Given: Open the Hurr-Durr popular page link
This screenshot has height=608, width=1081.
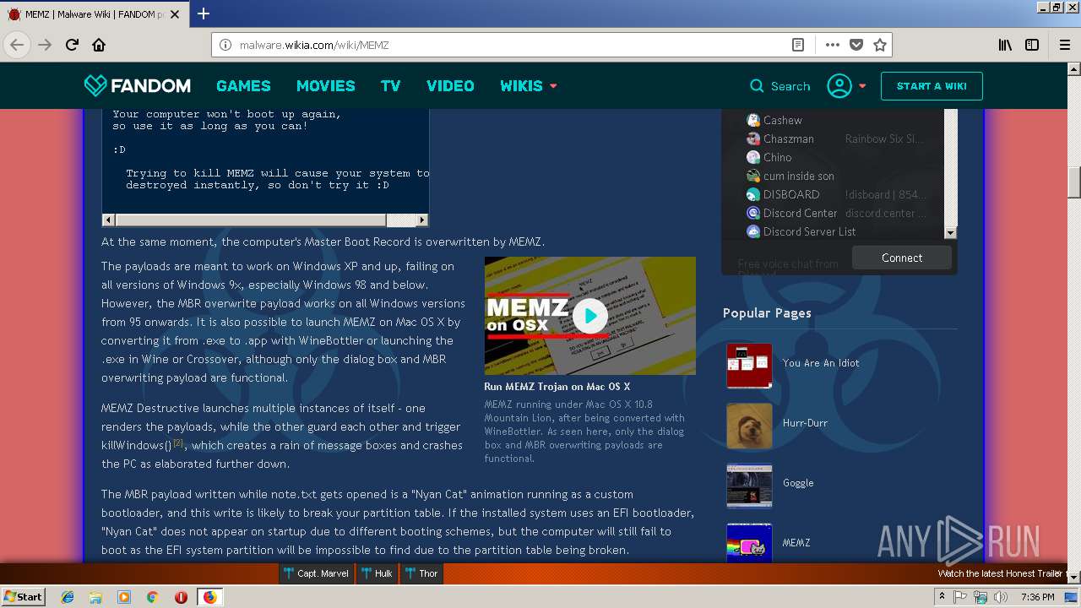Looking at the screenshot, I should [x=805, y=423].
